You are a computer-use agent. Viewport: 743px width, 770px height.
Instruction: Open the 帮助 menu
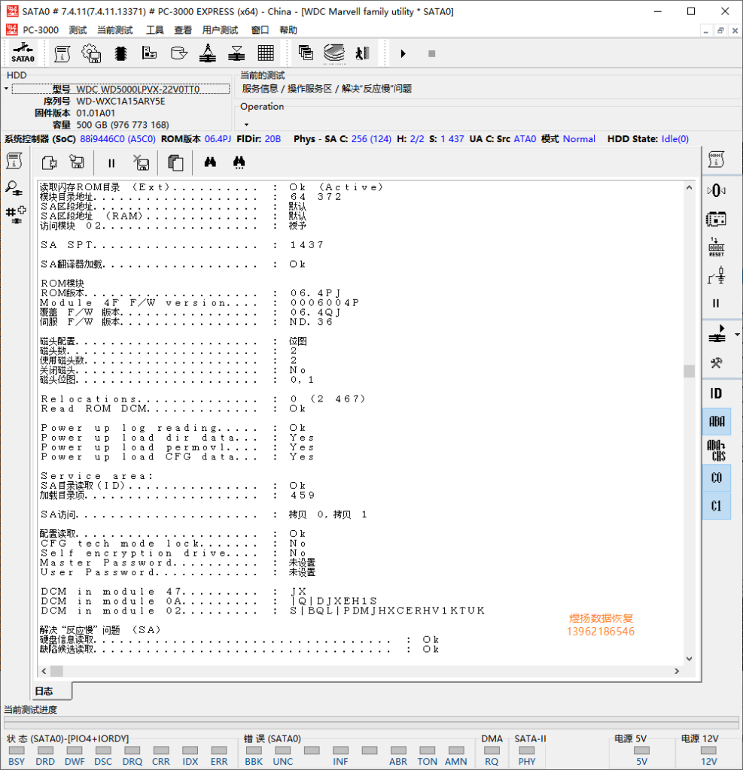[x=288, y=30]
